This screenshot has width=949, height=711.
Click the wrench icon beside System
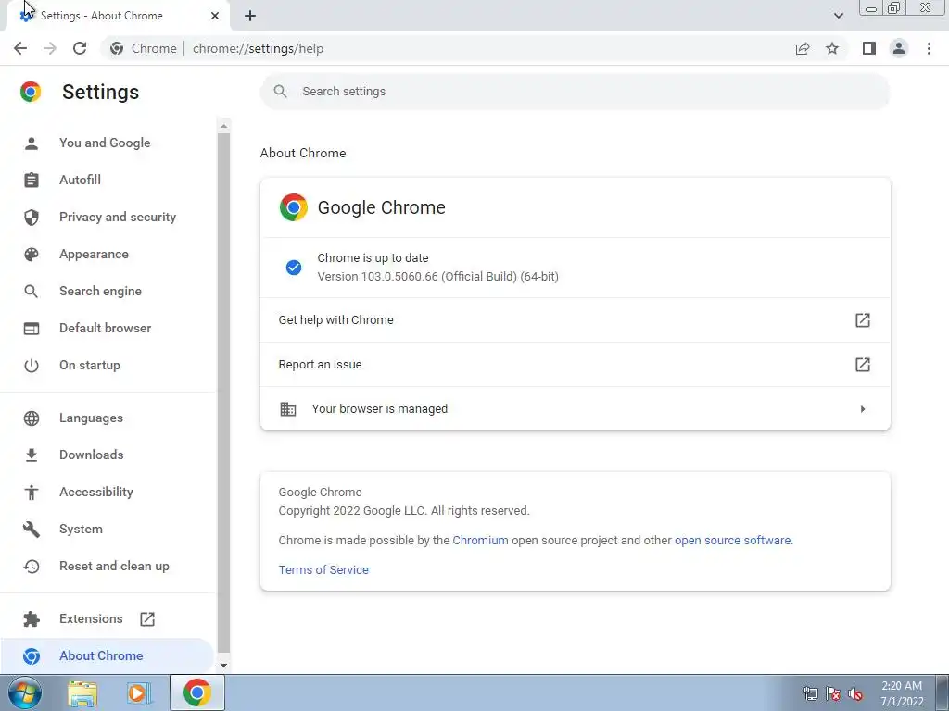[32, 529]
